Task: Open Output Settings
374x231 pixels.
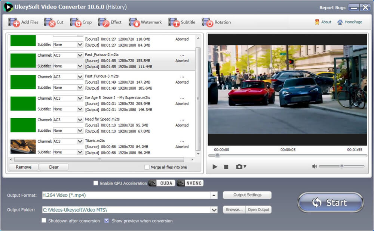Action: (x=247, y=195)
